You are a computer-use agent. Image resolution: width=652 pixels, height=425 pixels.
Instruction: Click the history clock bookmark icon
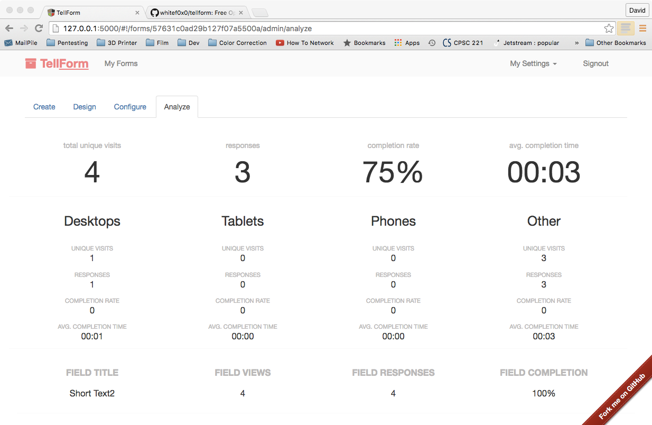(x=432, y=43)
